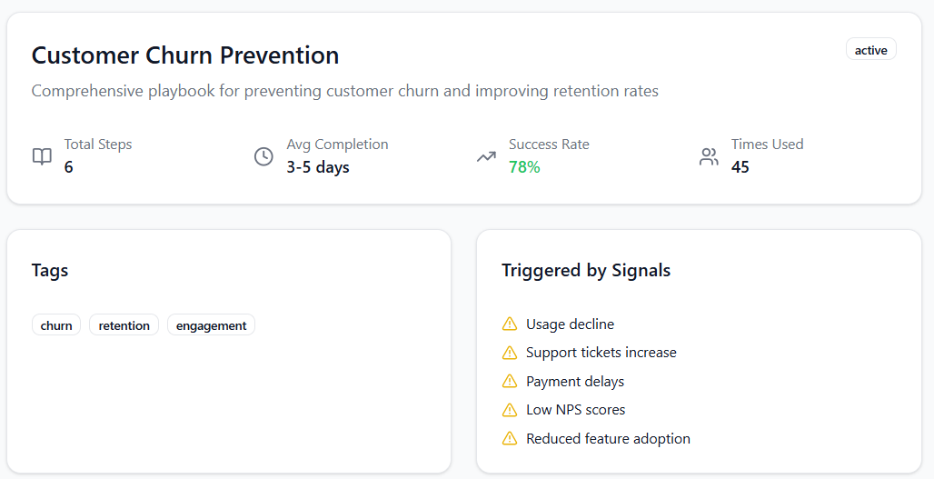
Task: Click the 78% success rate value
Action: pyautogui.click(x=524, y=167)
